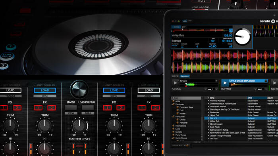Click the crate icon next to Drum and Bass

[x=178, y=107]
